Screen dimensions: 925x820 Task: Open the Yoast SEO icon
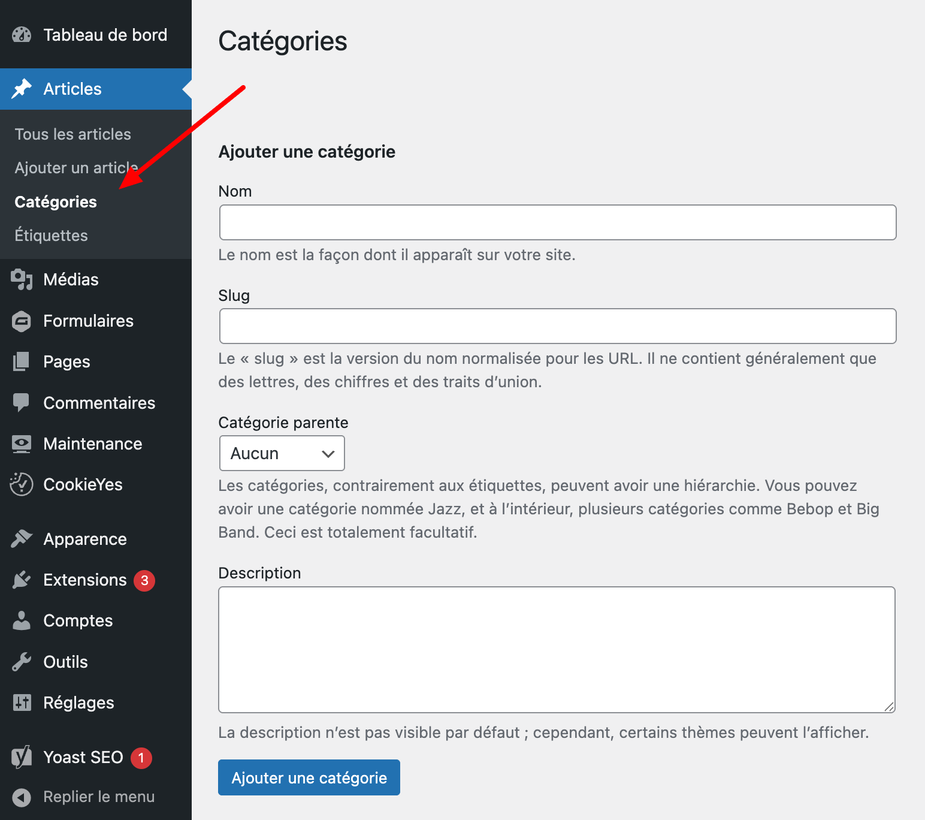[22, 757]
